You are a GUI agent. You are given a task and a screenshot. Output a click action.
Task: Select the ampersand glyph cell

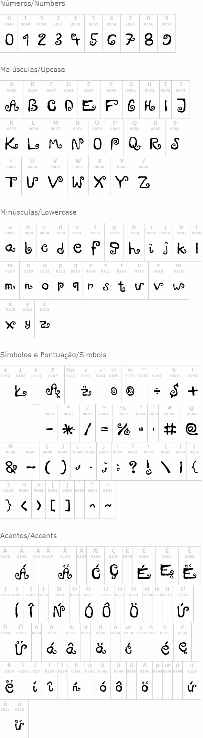point(11,461)
